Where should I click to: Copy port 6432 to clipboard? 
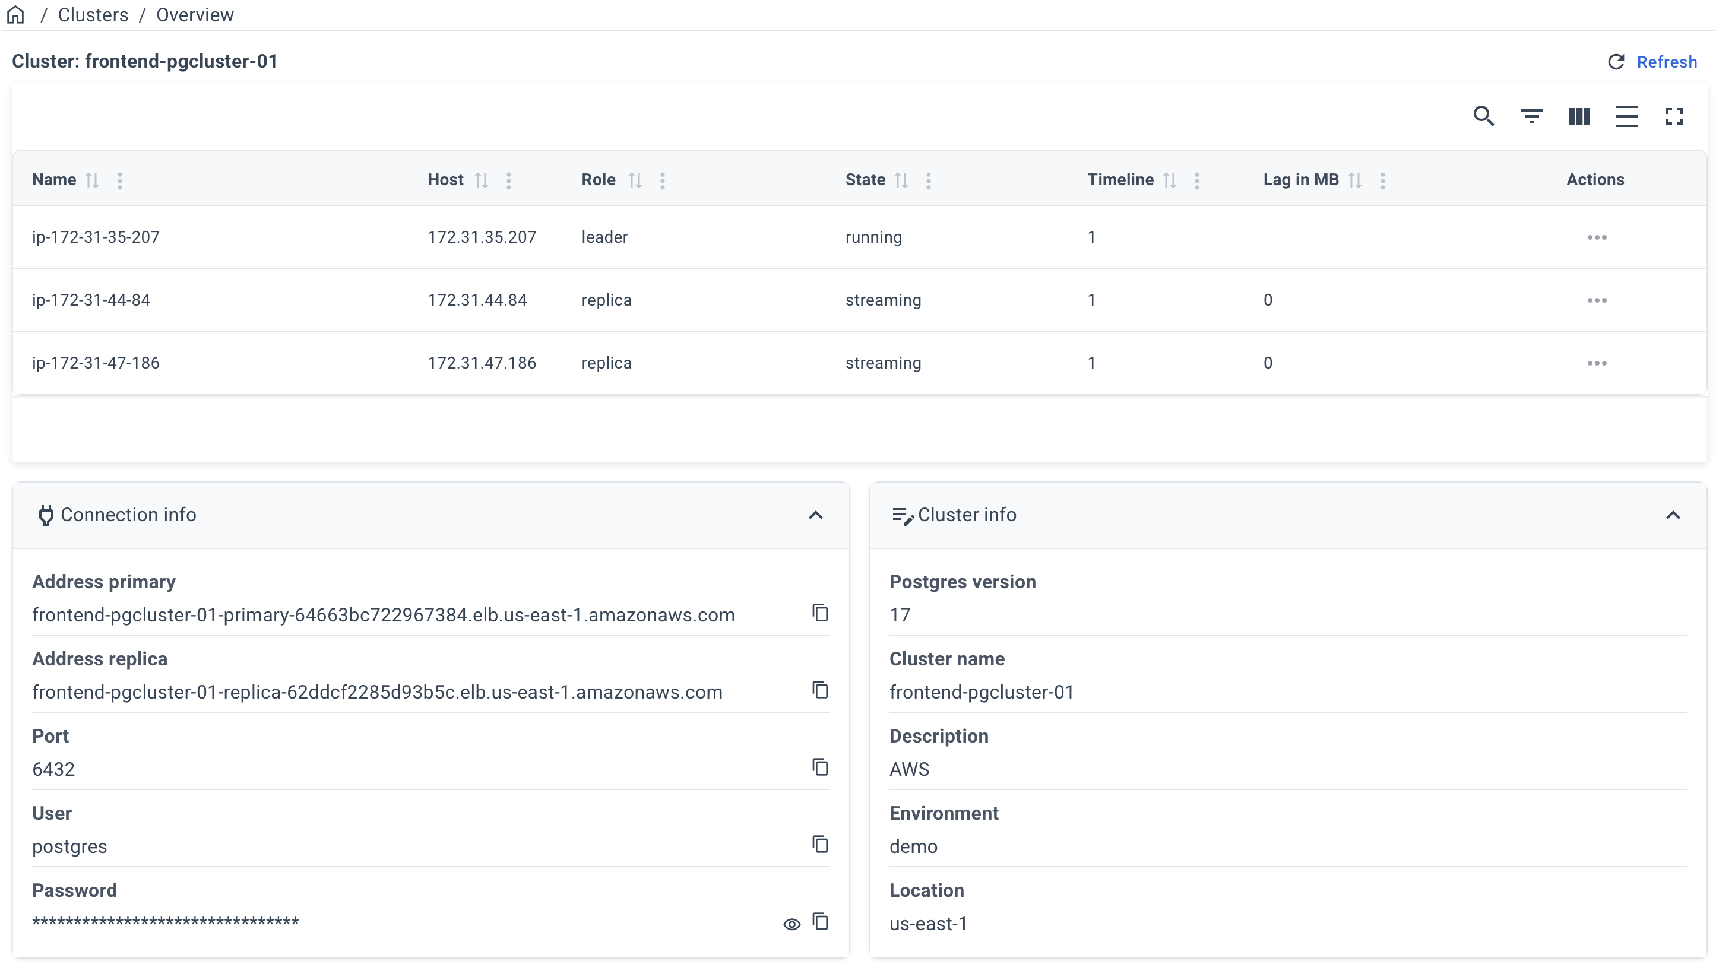820,767
